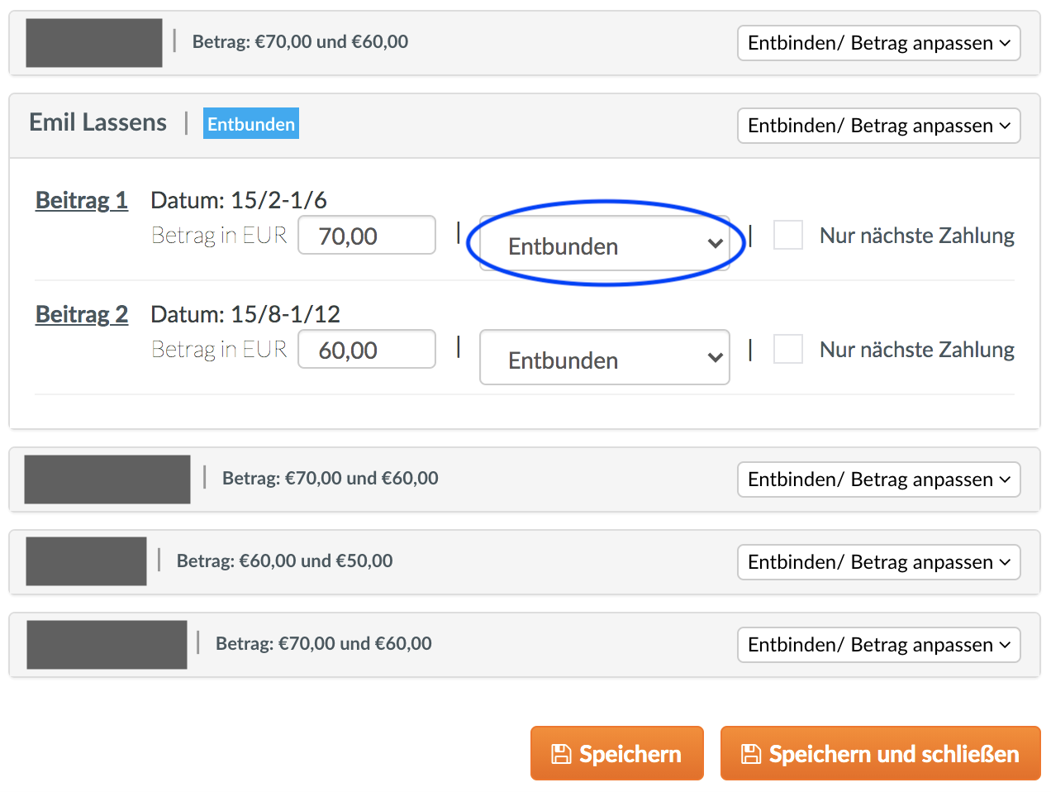Screen dimensions: 1051x792
Task: Enable Nur nächste Zahlung for Beitrag 1
Action: (787, 235)
